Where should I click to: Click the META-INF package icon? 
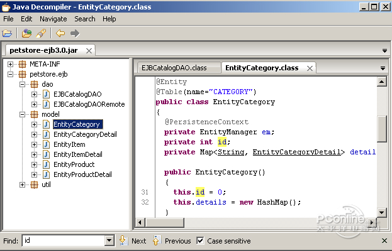tap(22, 64)
